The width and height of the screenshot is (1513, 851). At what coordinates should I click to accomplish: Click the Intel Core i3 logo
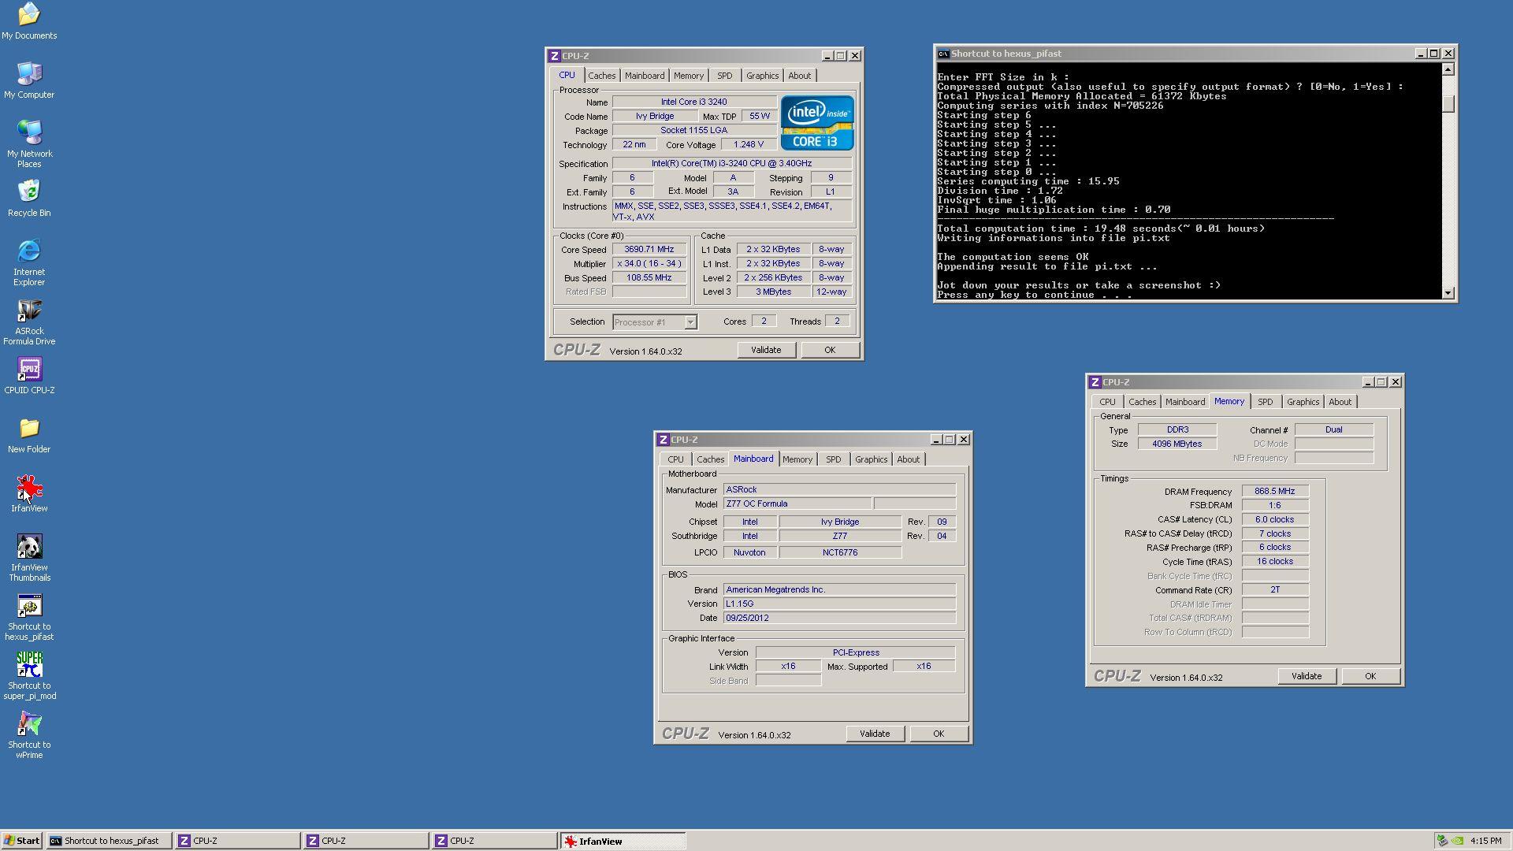tap(817, 123)
